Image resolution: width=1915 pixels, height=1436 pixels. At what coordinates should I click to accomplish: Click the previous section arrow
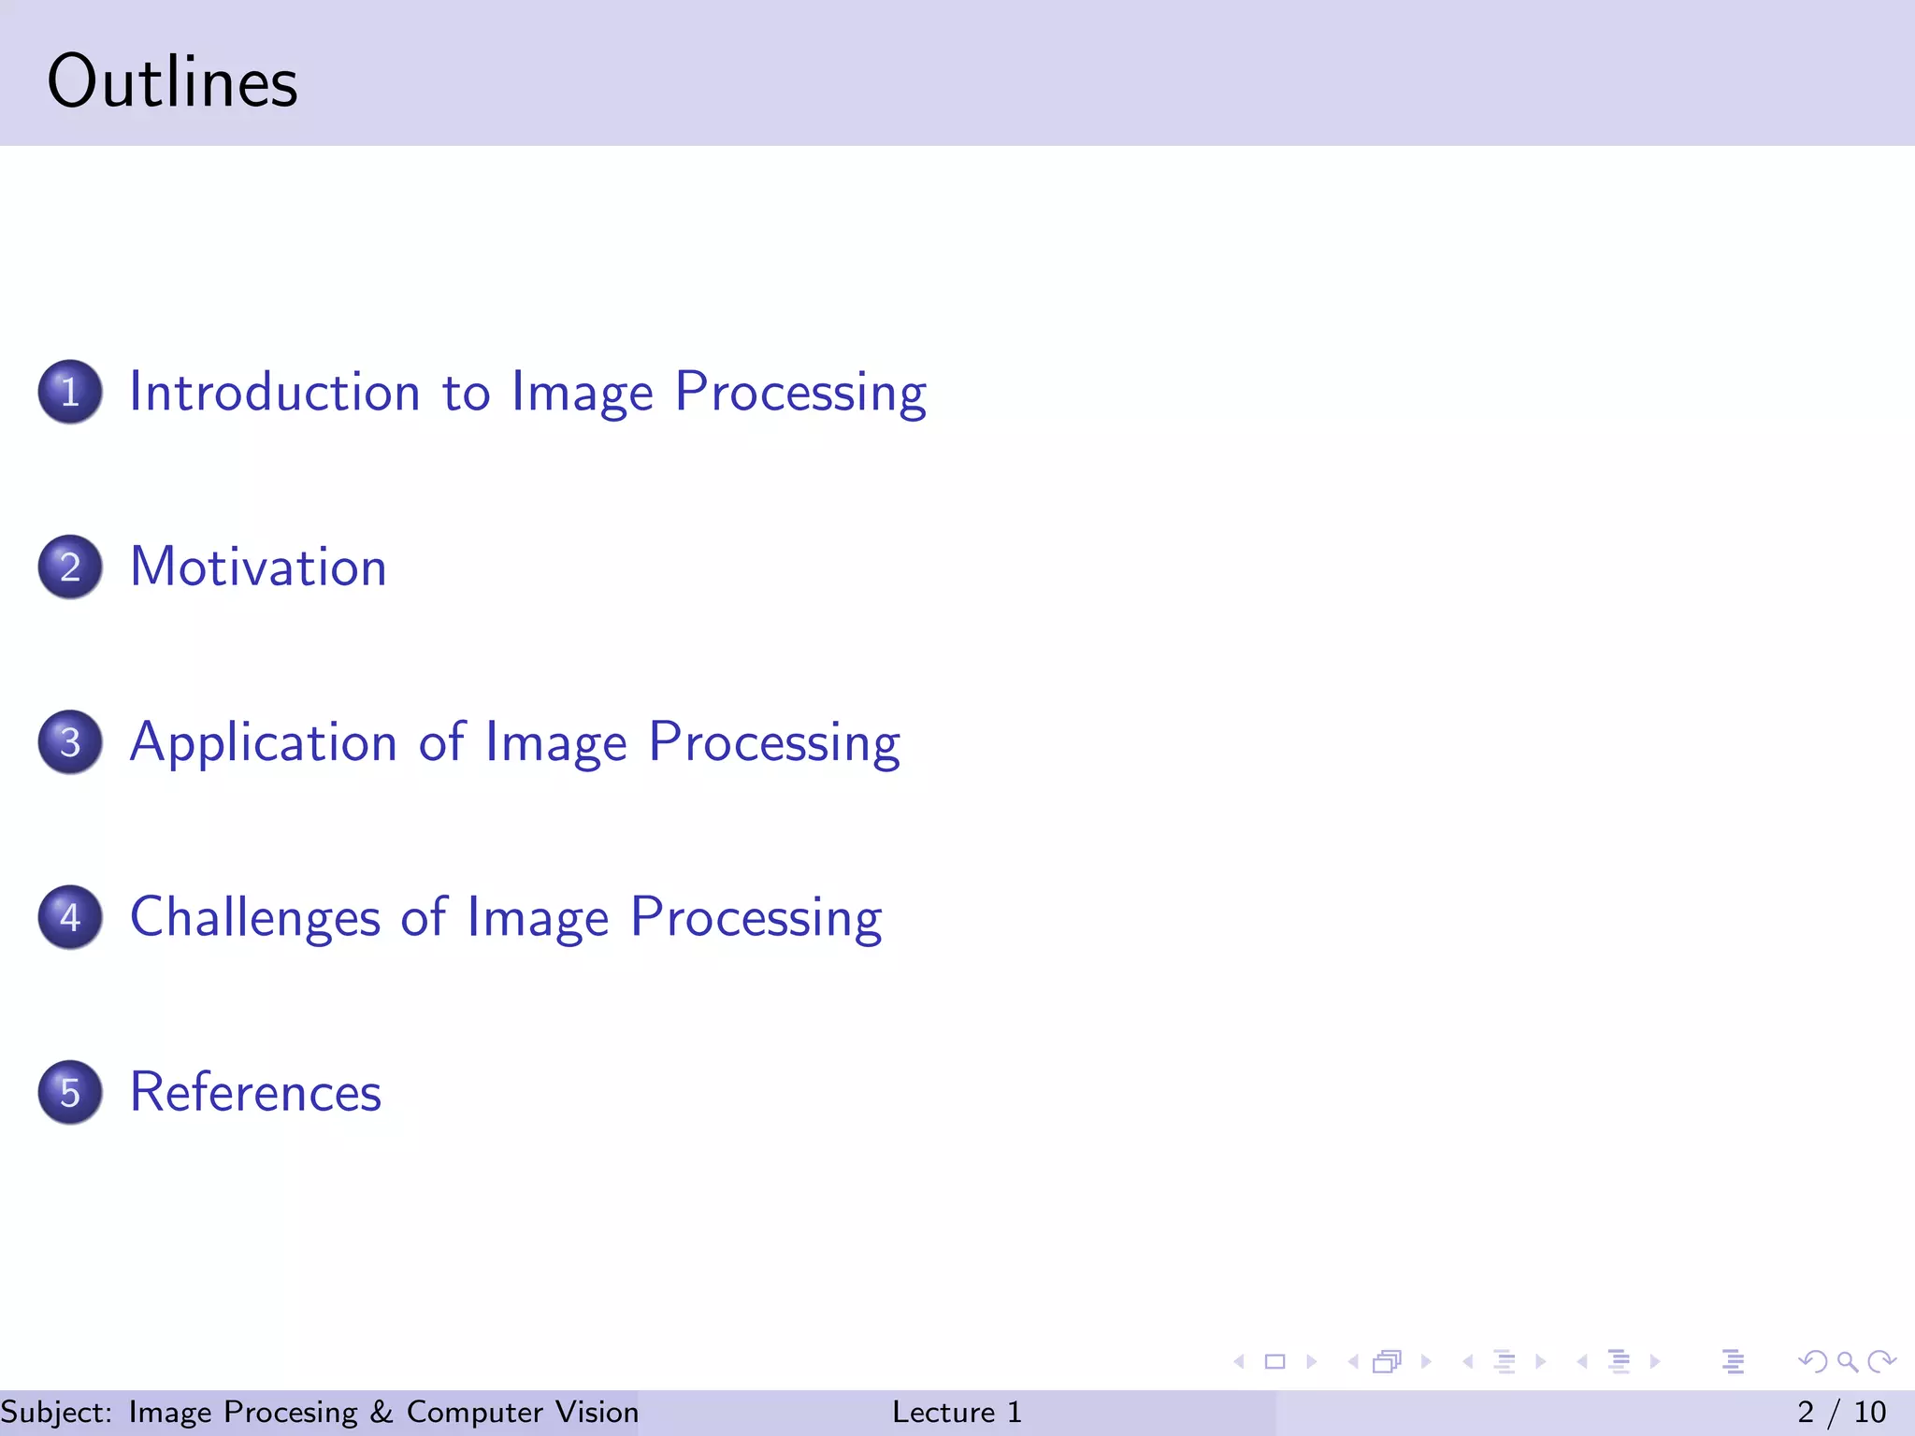[1582, 1362]
